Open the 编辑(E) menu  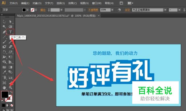(x=25, y=3)
